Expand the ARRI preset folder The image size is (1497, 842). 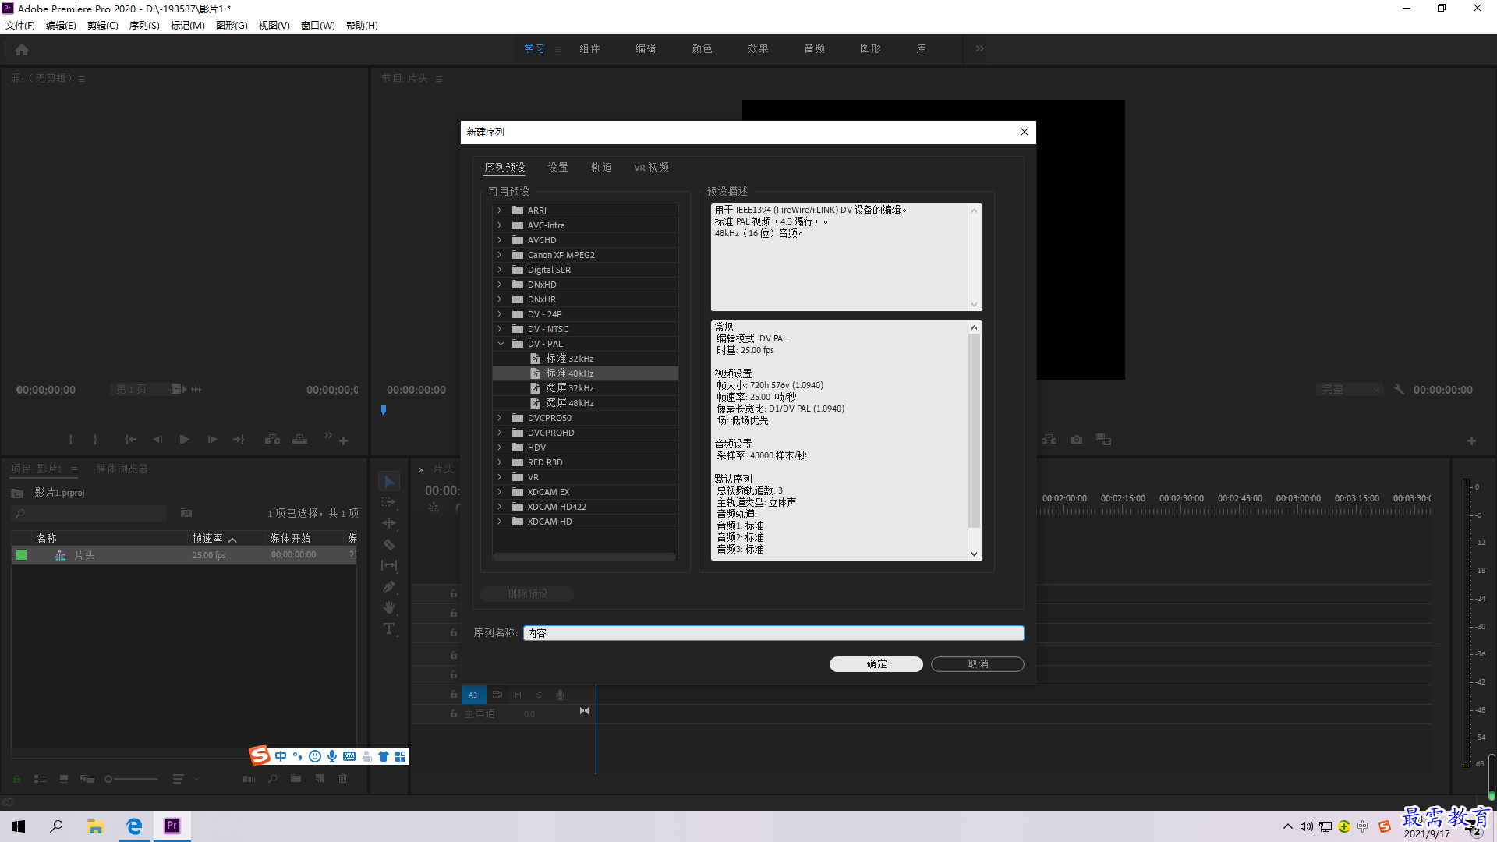pyautogui.click(x=500, y=210)
